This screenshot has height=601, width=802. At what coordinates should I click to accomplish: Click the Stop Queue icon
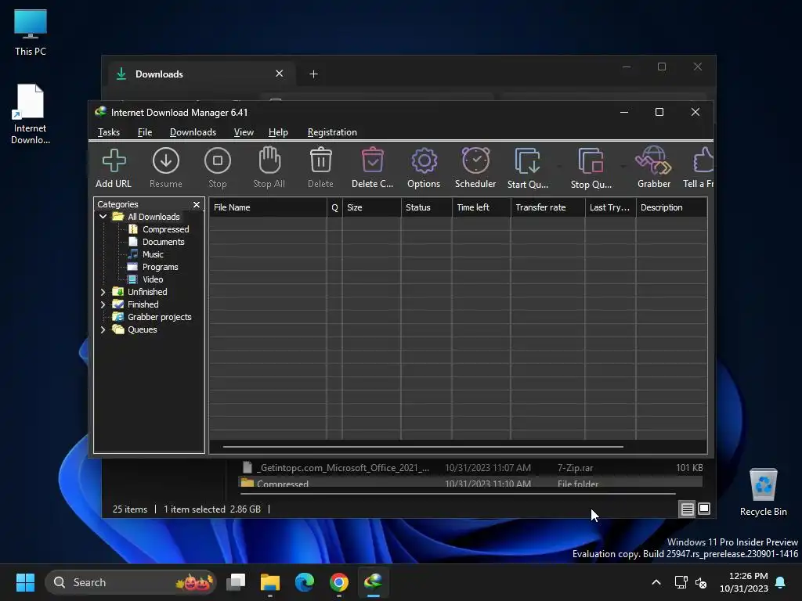coord(591,161)
